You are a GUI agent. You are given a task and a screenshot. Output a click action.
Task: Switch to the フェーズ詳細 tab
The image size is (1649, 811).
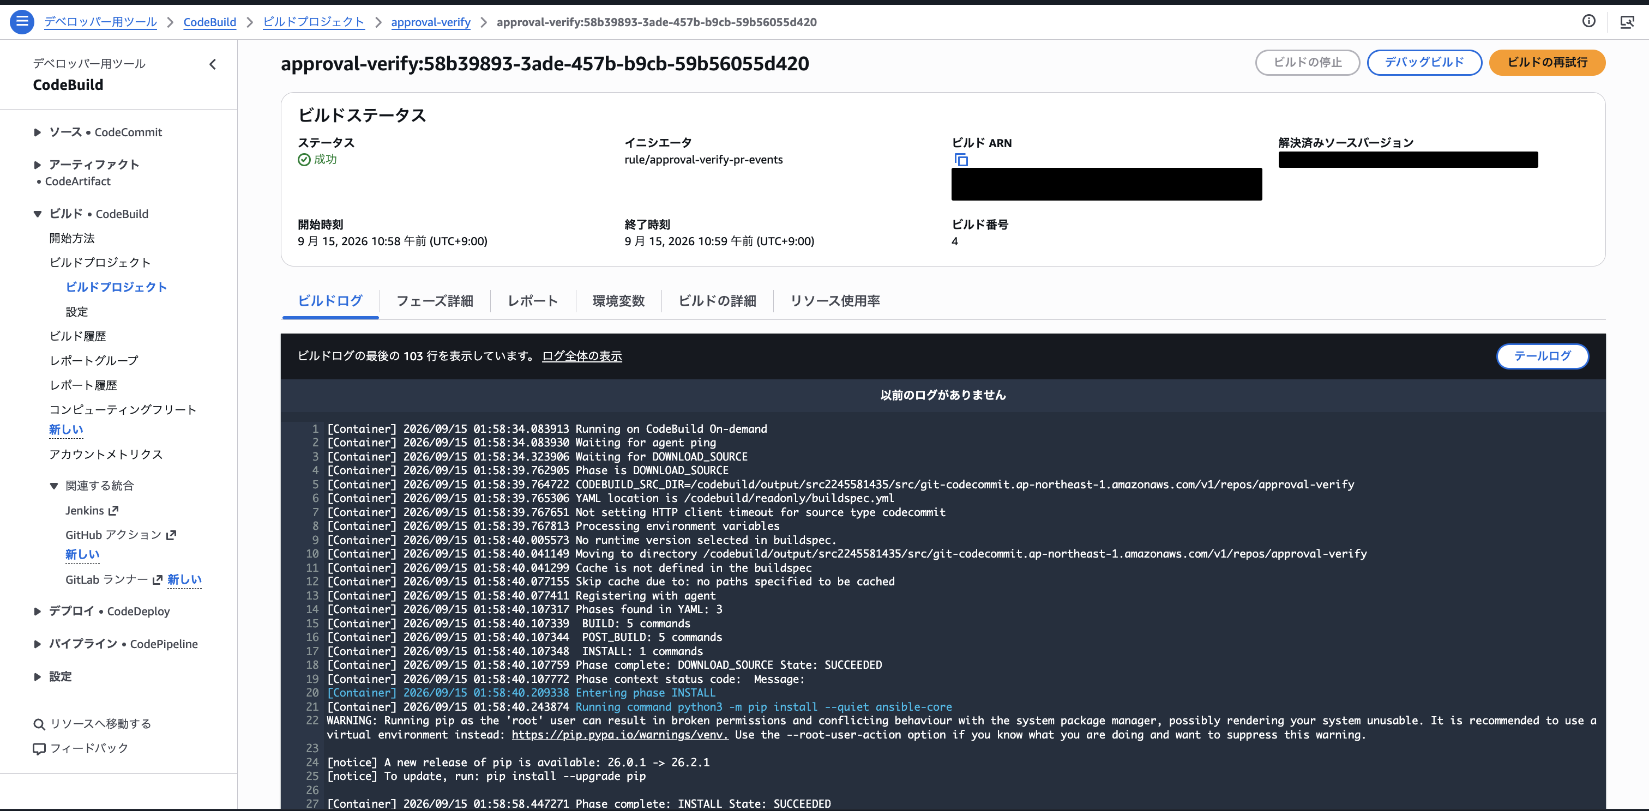point(435,301)
